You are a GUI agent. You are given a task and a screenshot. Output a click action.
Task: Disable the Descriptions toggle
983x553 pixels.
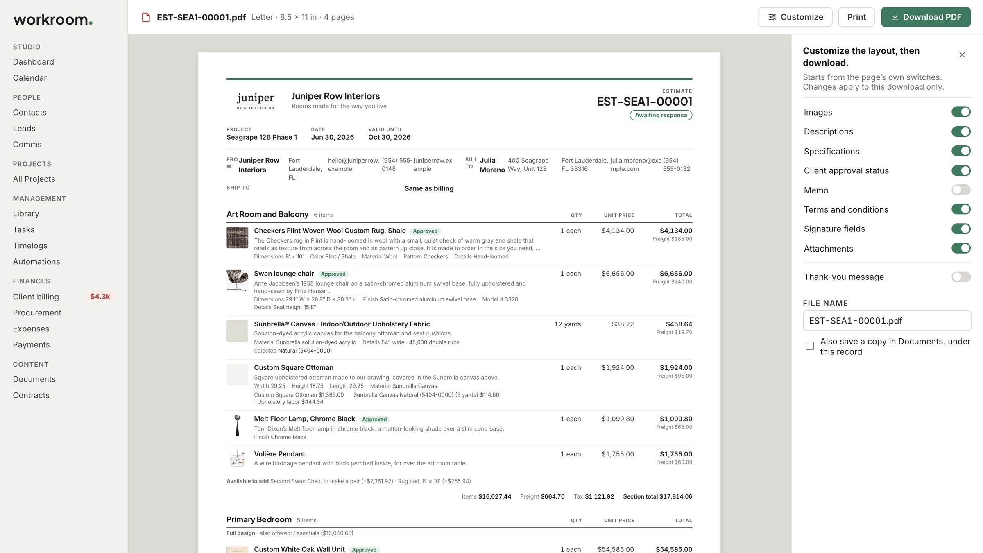click(x=961, y=131)
